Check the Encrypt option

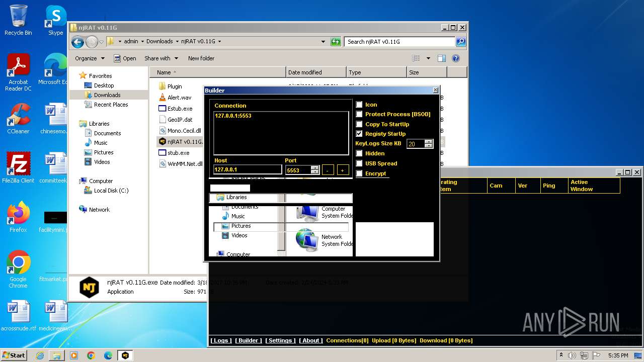point(359,173)
